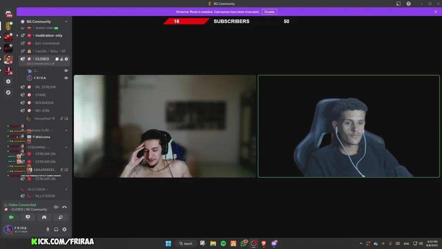Join the BOUG4SS4 voice channel
442x249 pixels.
pos(45,103)
